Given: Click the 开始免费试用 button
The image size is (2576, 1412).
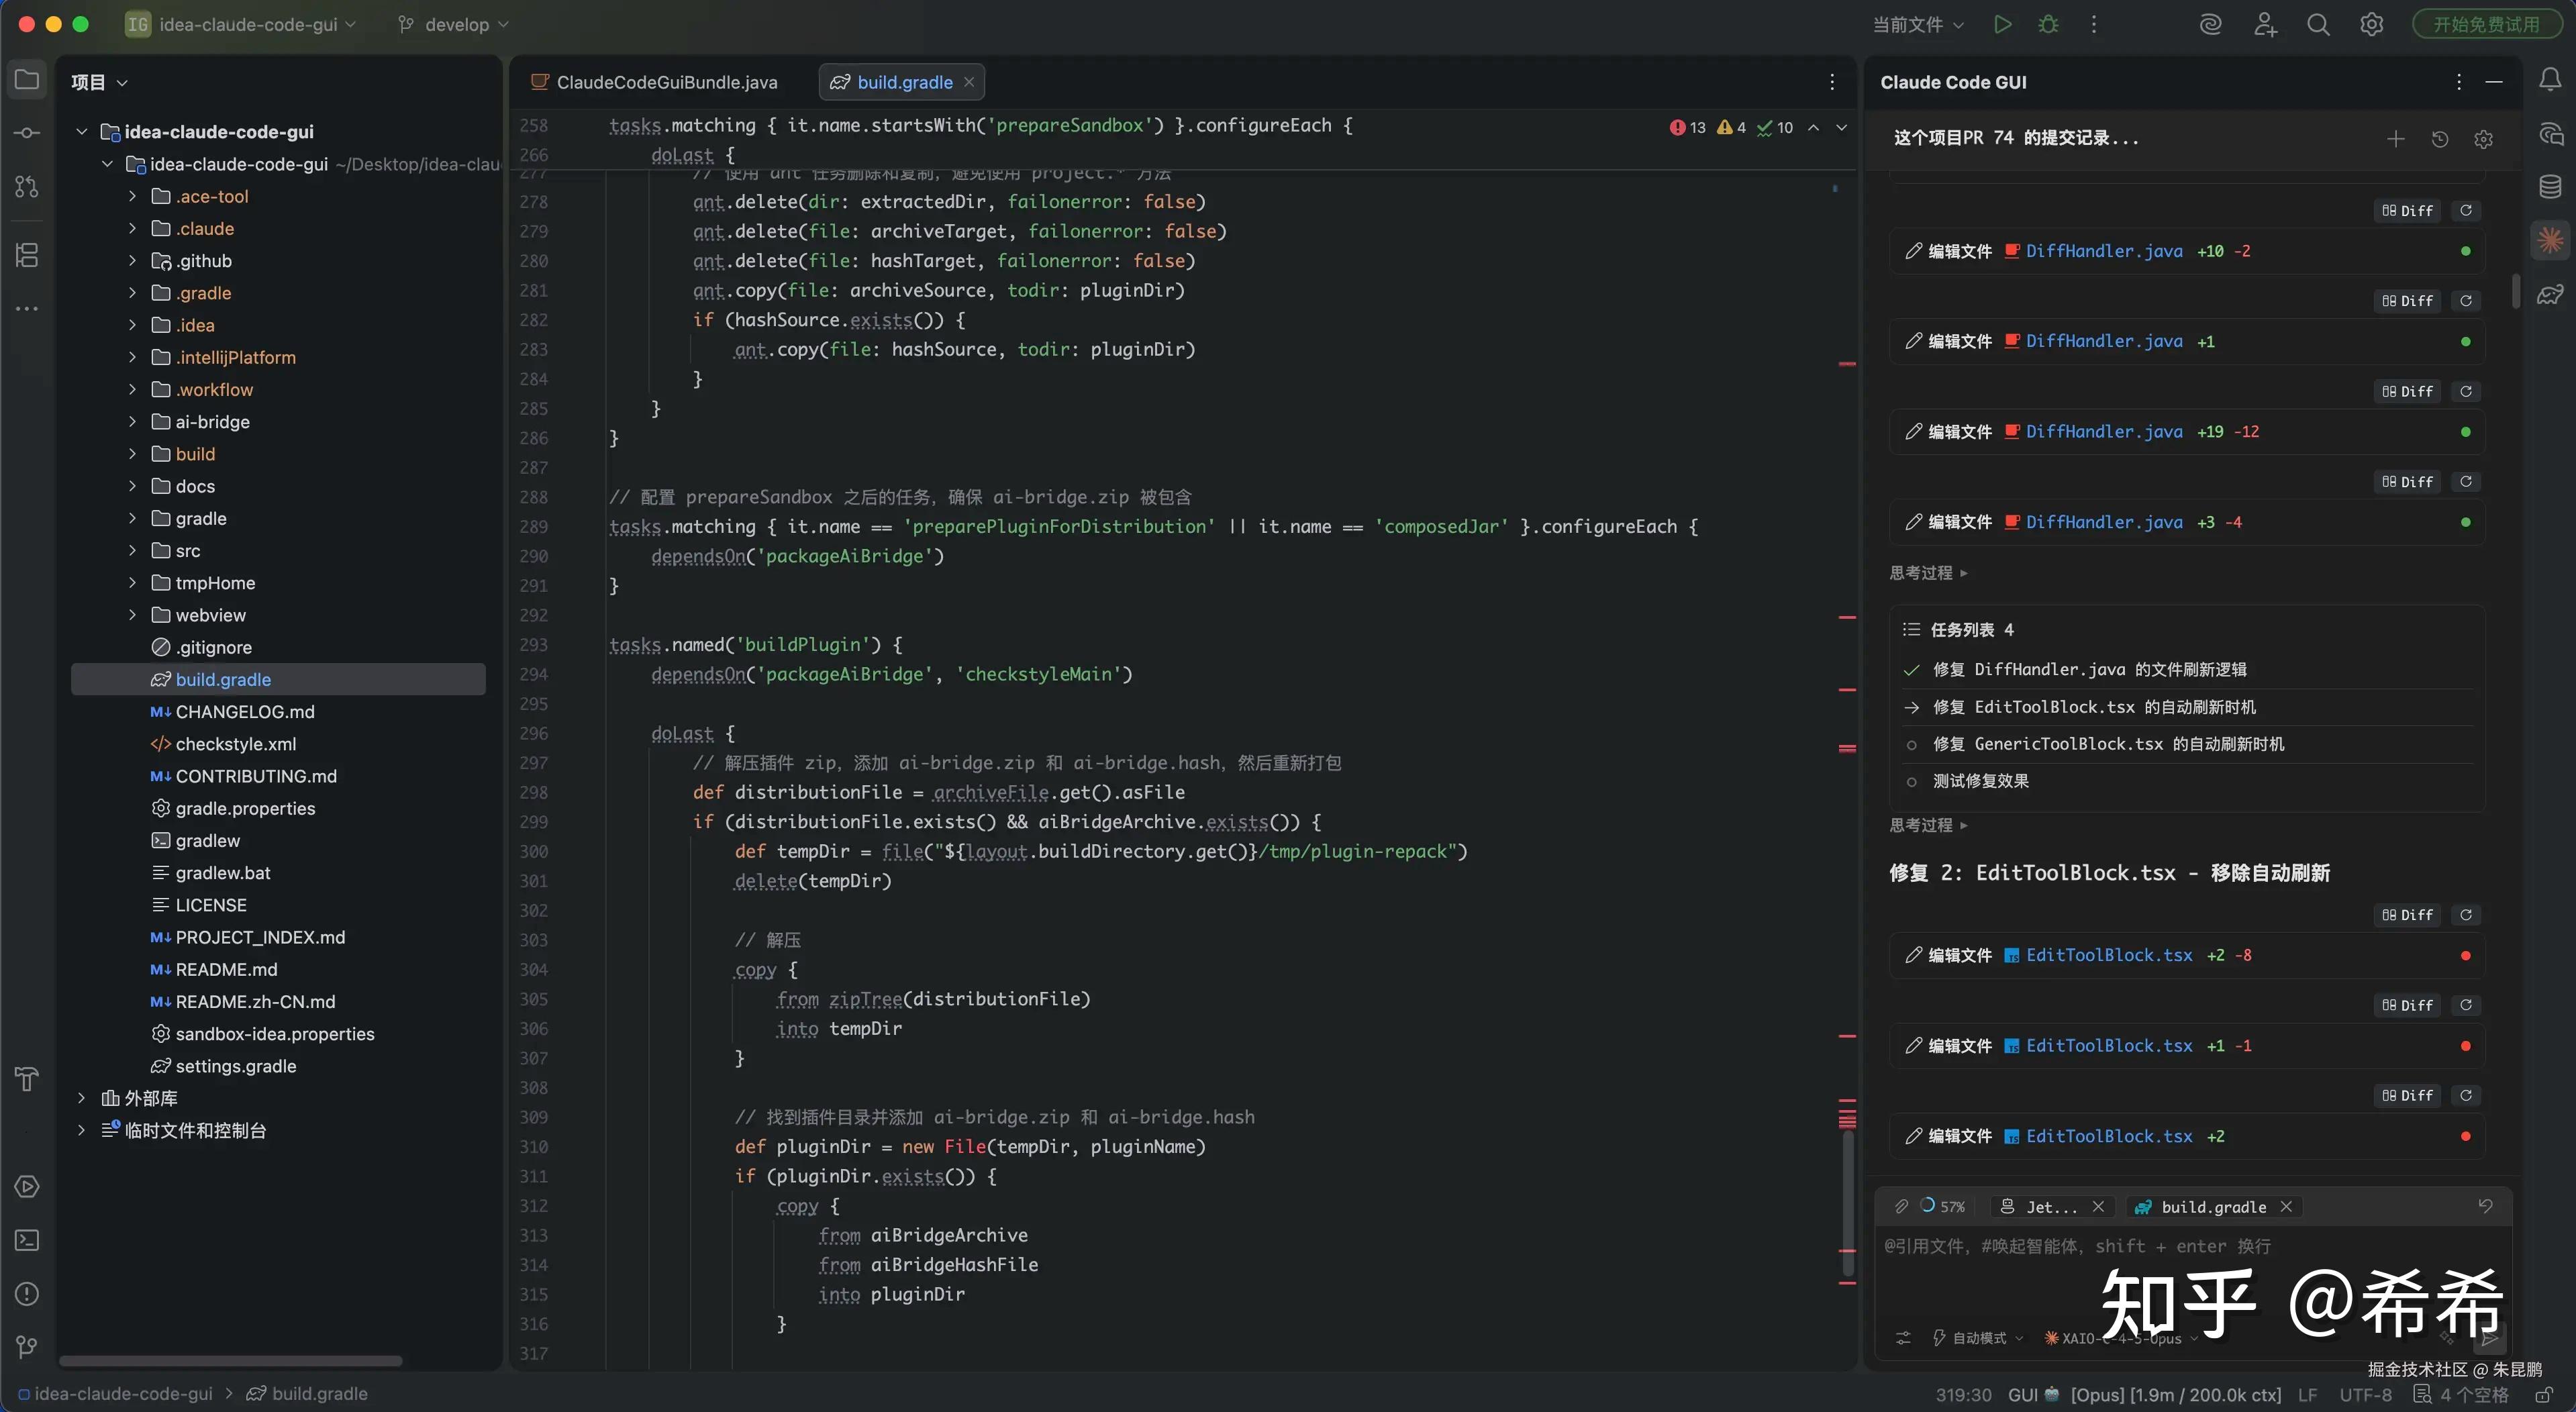Looking at the screenshot, I should pyautogui.click(x=2486, y=24).
